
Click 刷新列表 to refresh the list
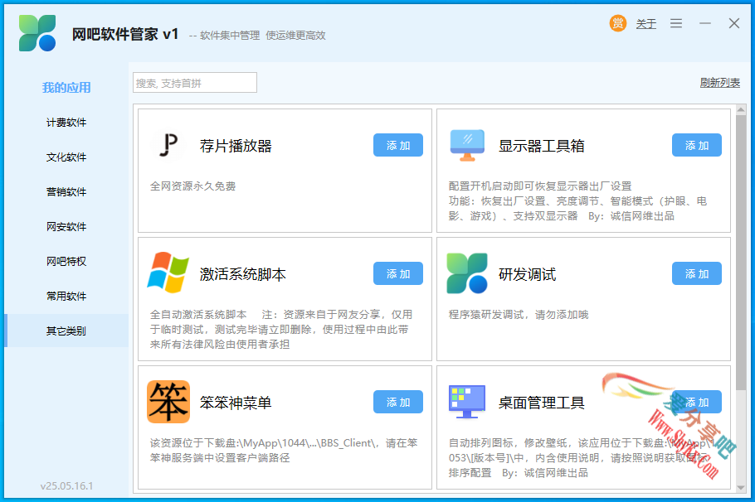(x=720, y=83)
